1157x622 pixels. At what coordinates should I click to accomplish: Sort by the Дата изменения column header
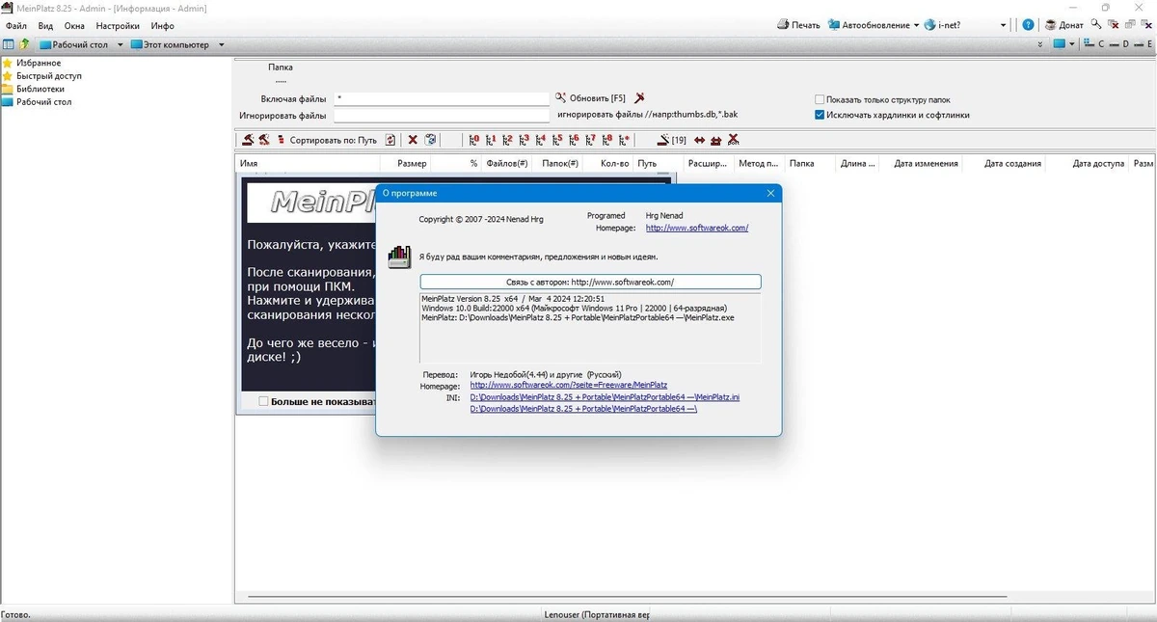[926, 164]
